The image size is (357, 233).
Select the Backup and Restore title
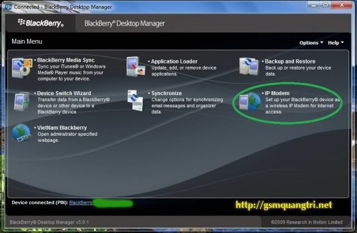(290, 62)
